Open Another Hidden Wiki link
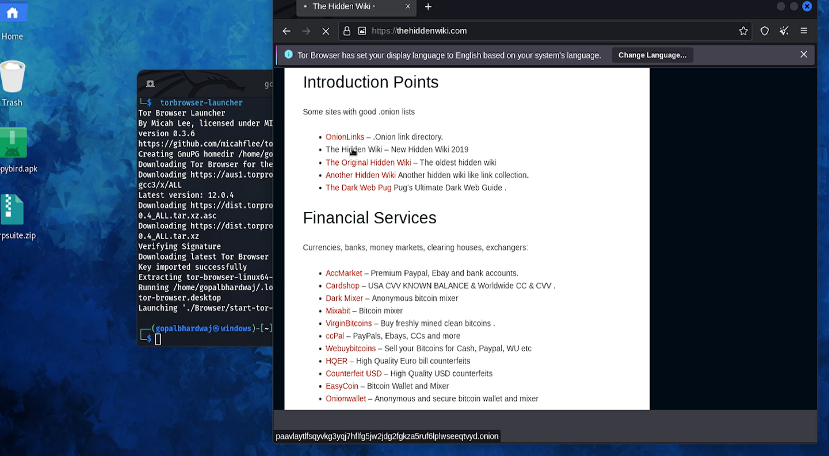The width and height of the screenshot is (829, 456). pyautogui.click(x=361, y=175)
